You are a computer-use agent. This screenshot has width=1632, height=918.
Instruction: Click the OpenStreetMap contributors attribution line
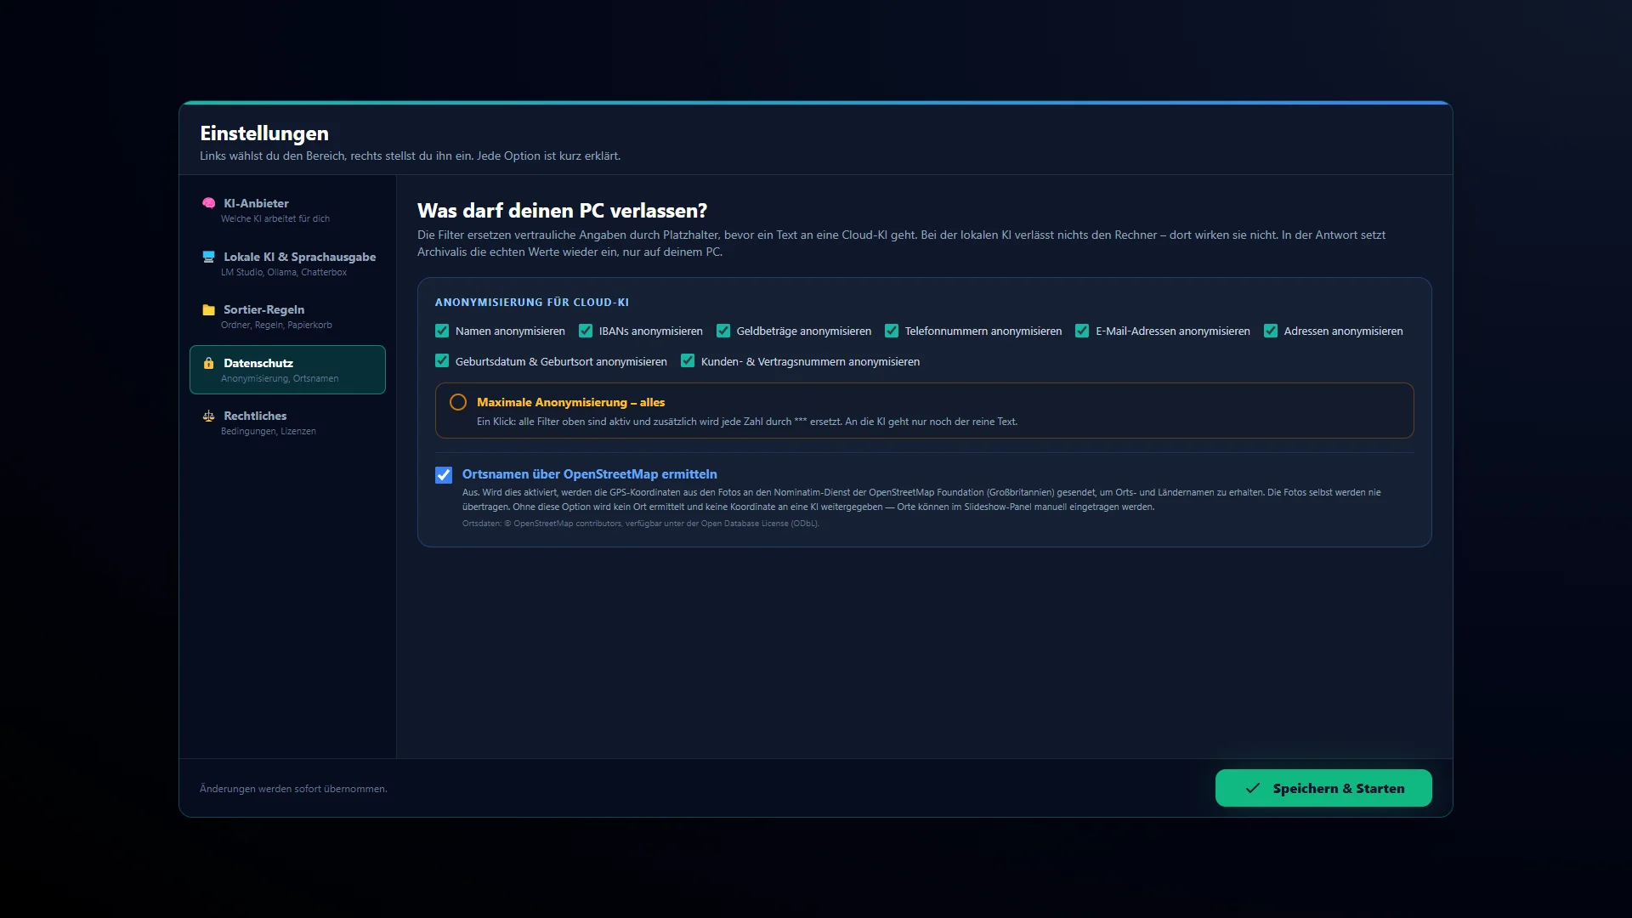[x=641, y=524]
